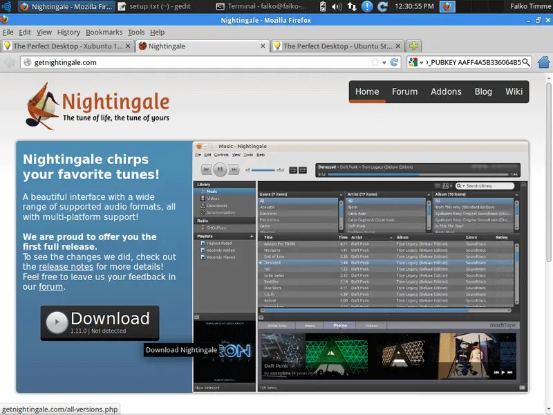Click the Firefox title bar icon

coord(4,20)
